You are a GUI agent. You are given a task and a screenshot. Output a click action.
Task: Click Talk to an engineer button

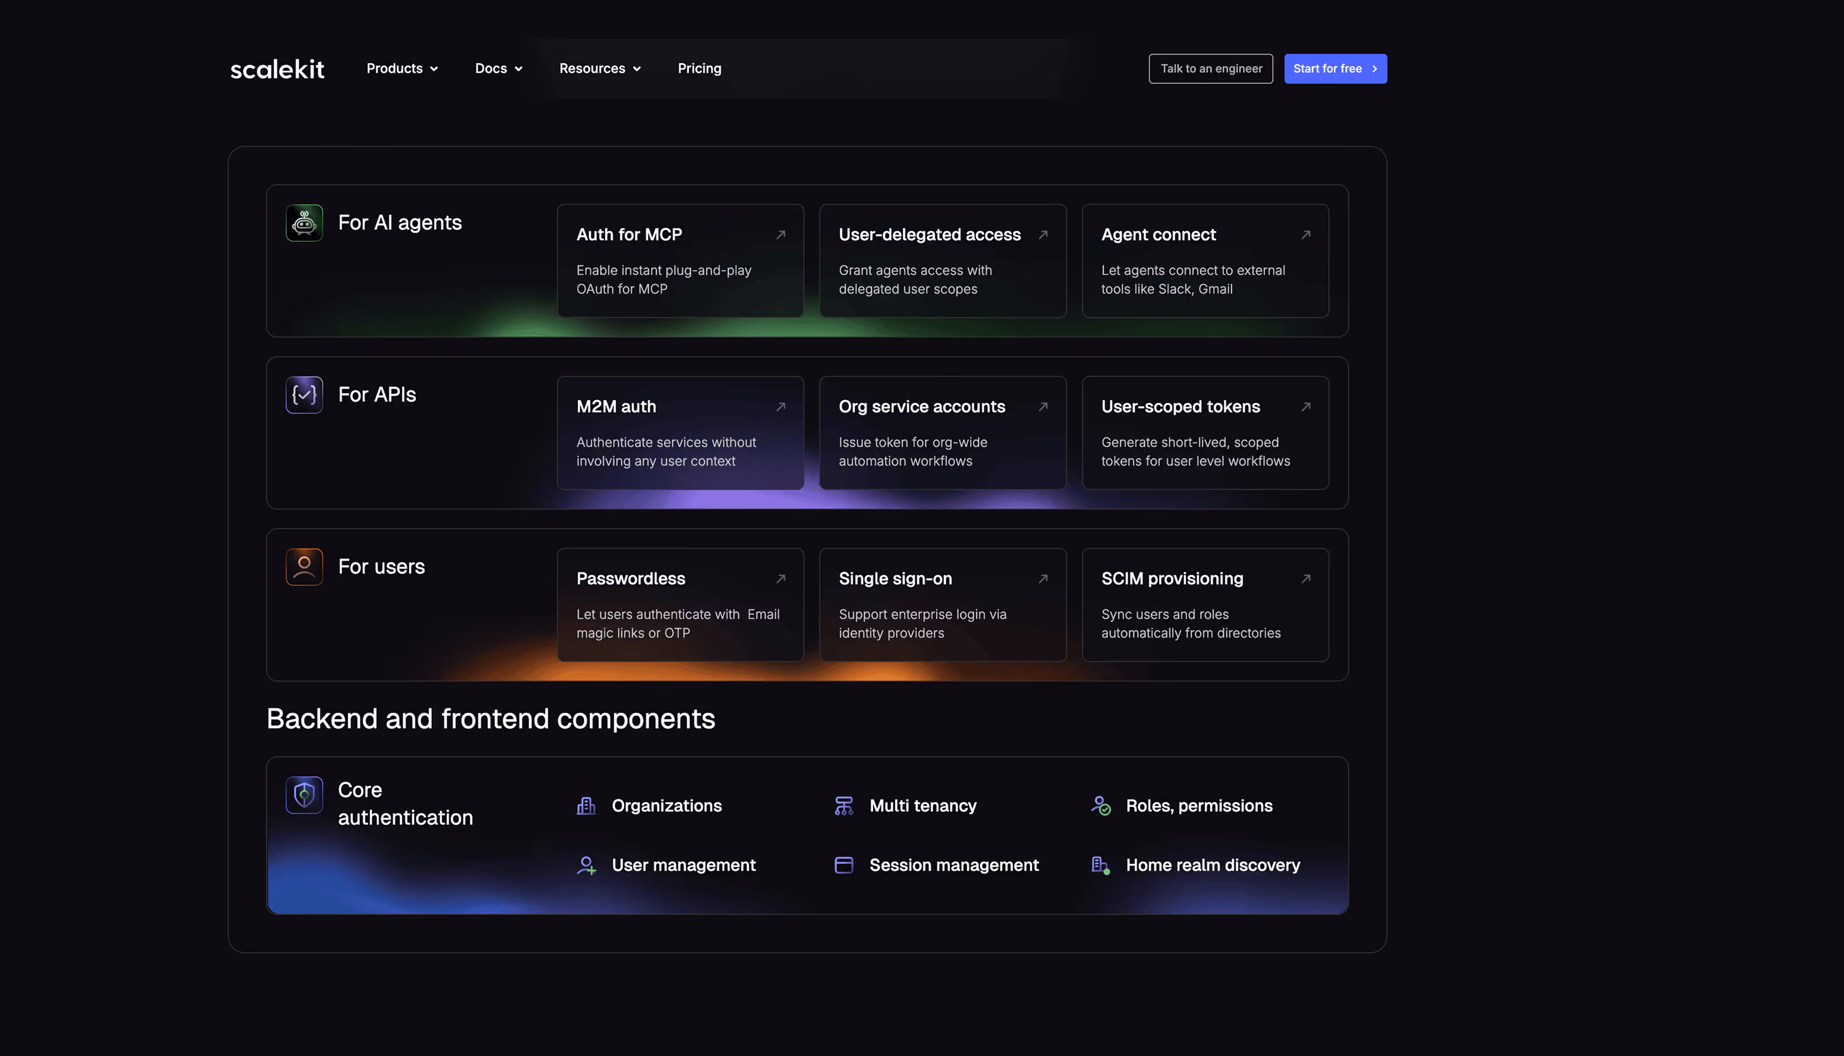tap(1211, 68)
